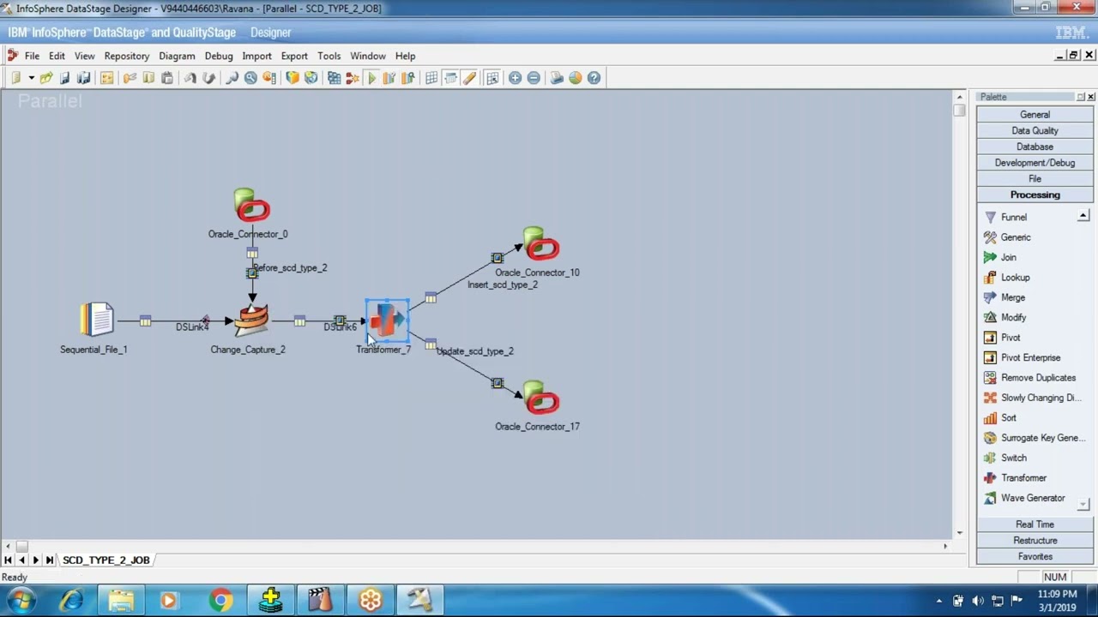Toggle annotations pencil toolbar button
This screenshot has width=1098, height=617.
point(469,78)
